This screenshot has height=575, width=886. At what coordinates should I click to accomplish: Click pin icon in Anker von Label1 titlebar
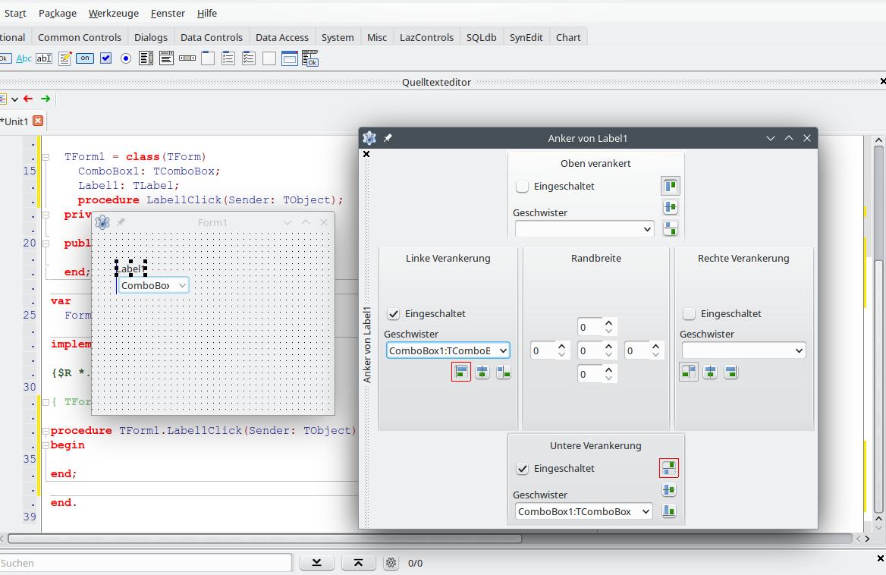click(x=388, y=138)
